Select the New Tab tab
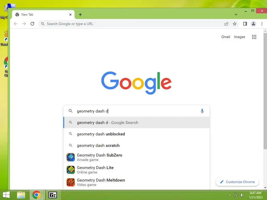The height and width of the screenshot is (200, 267). click(43, 15)
